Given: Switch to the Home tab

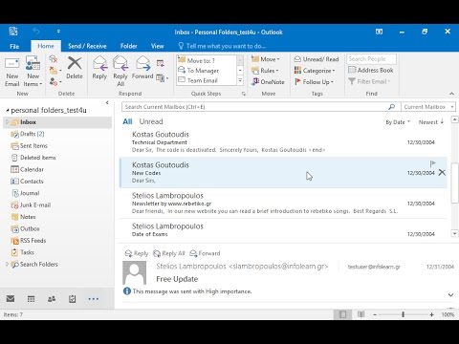Looking at the screenshot, I should click(x=46, y=46).
